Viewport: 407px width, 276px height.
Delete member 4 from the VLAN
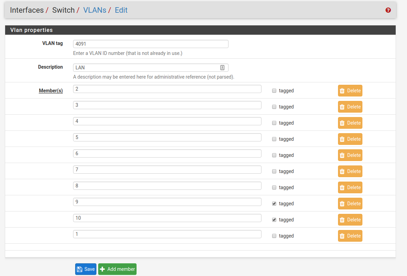(350, 123)
